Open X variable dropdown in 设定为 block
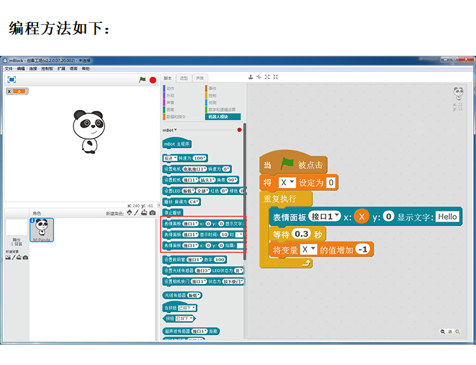The image size is (476, 365). coord(287,183)
